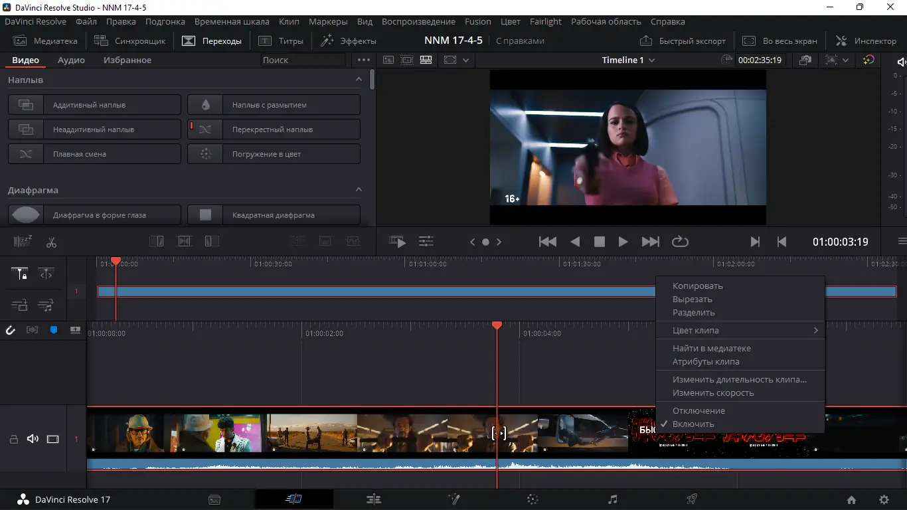Open project settings gear icon

pos(884,499)
